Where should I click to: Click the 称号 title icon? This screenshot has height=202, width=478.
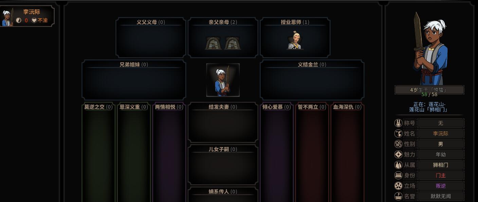tap(398, 123)
